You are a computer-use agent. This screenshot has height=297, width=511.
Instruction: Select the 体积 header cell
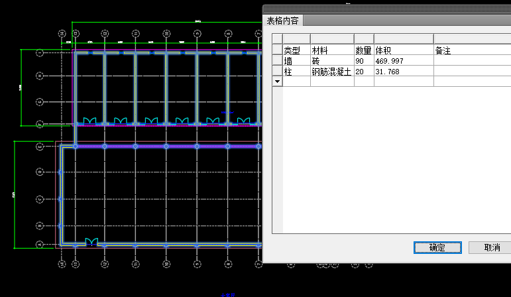point(403,50)
